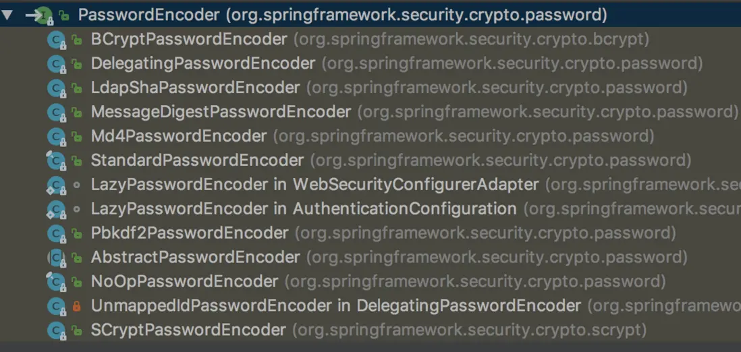Select the PasswordEncoder root node
The width and height of the screenshot is (741, 352).
click(x=148, y=15)
